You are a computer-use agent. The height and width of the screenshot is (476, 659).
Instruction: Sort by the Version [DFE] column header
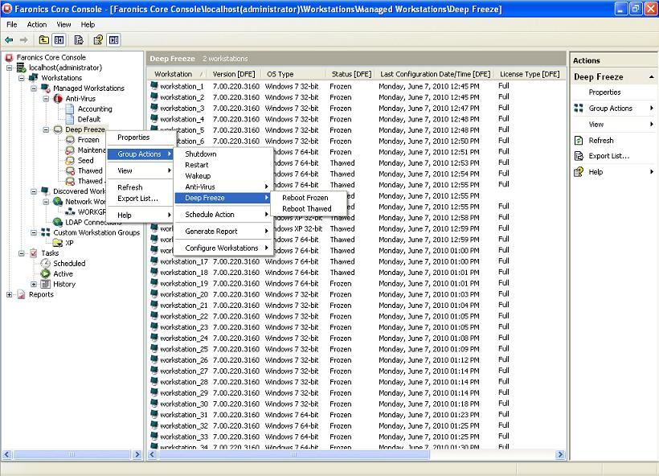pos(234,74)
